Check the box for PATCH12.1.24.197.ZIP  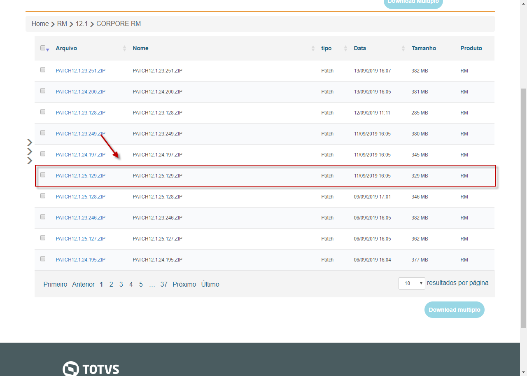(x=43, y=154)
